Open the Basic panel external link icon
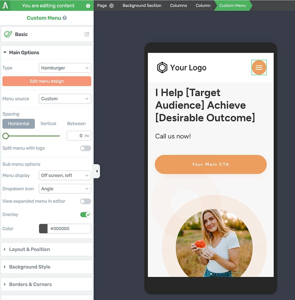Viewport: 295px width, 300px height. tap(87, 34)
